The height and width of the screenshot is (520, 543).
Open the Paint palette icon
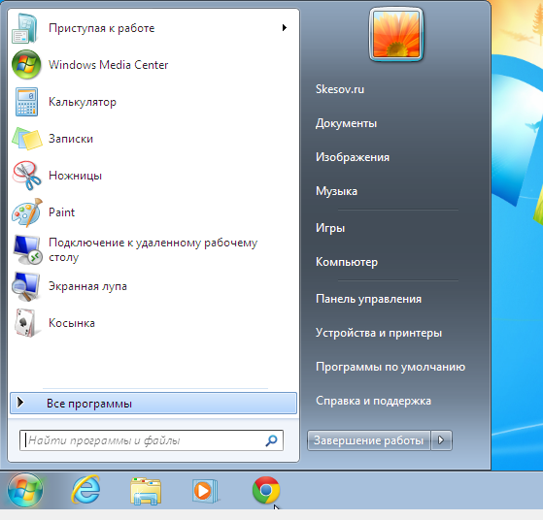click(x=26, y=212)
